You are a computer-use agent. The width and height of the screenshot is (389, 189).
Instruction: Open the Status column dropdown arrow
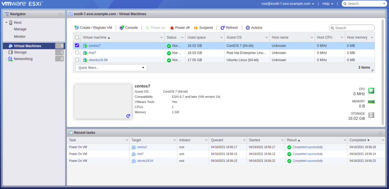pyautogui.click(x=182, y=38)
